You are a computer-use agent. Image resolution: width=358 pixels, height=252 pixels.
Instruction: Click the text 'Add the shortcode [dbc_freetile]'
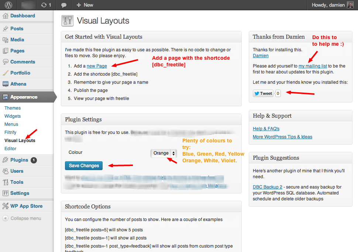pos(106,74)
